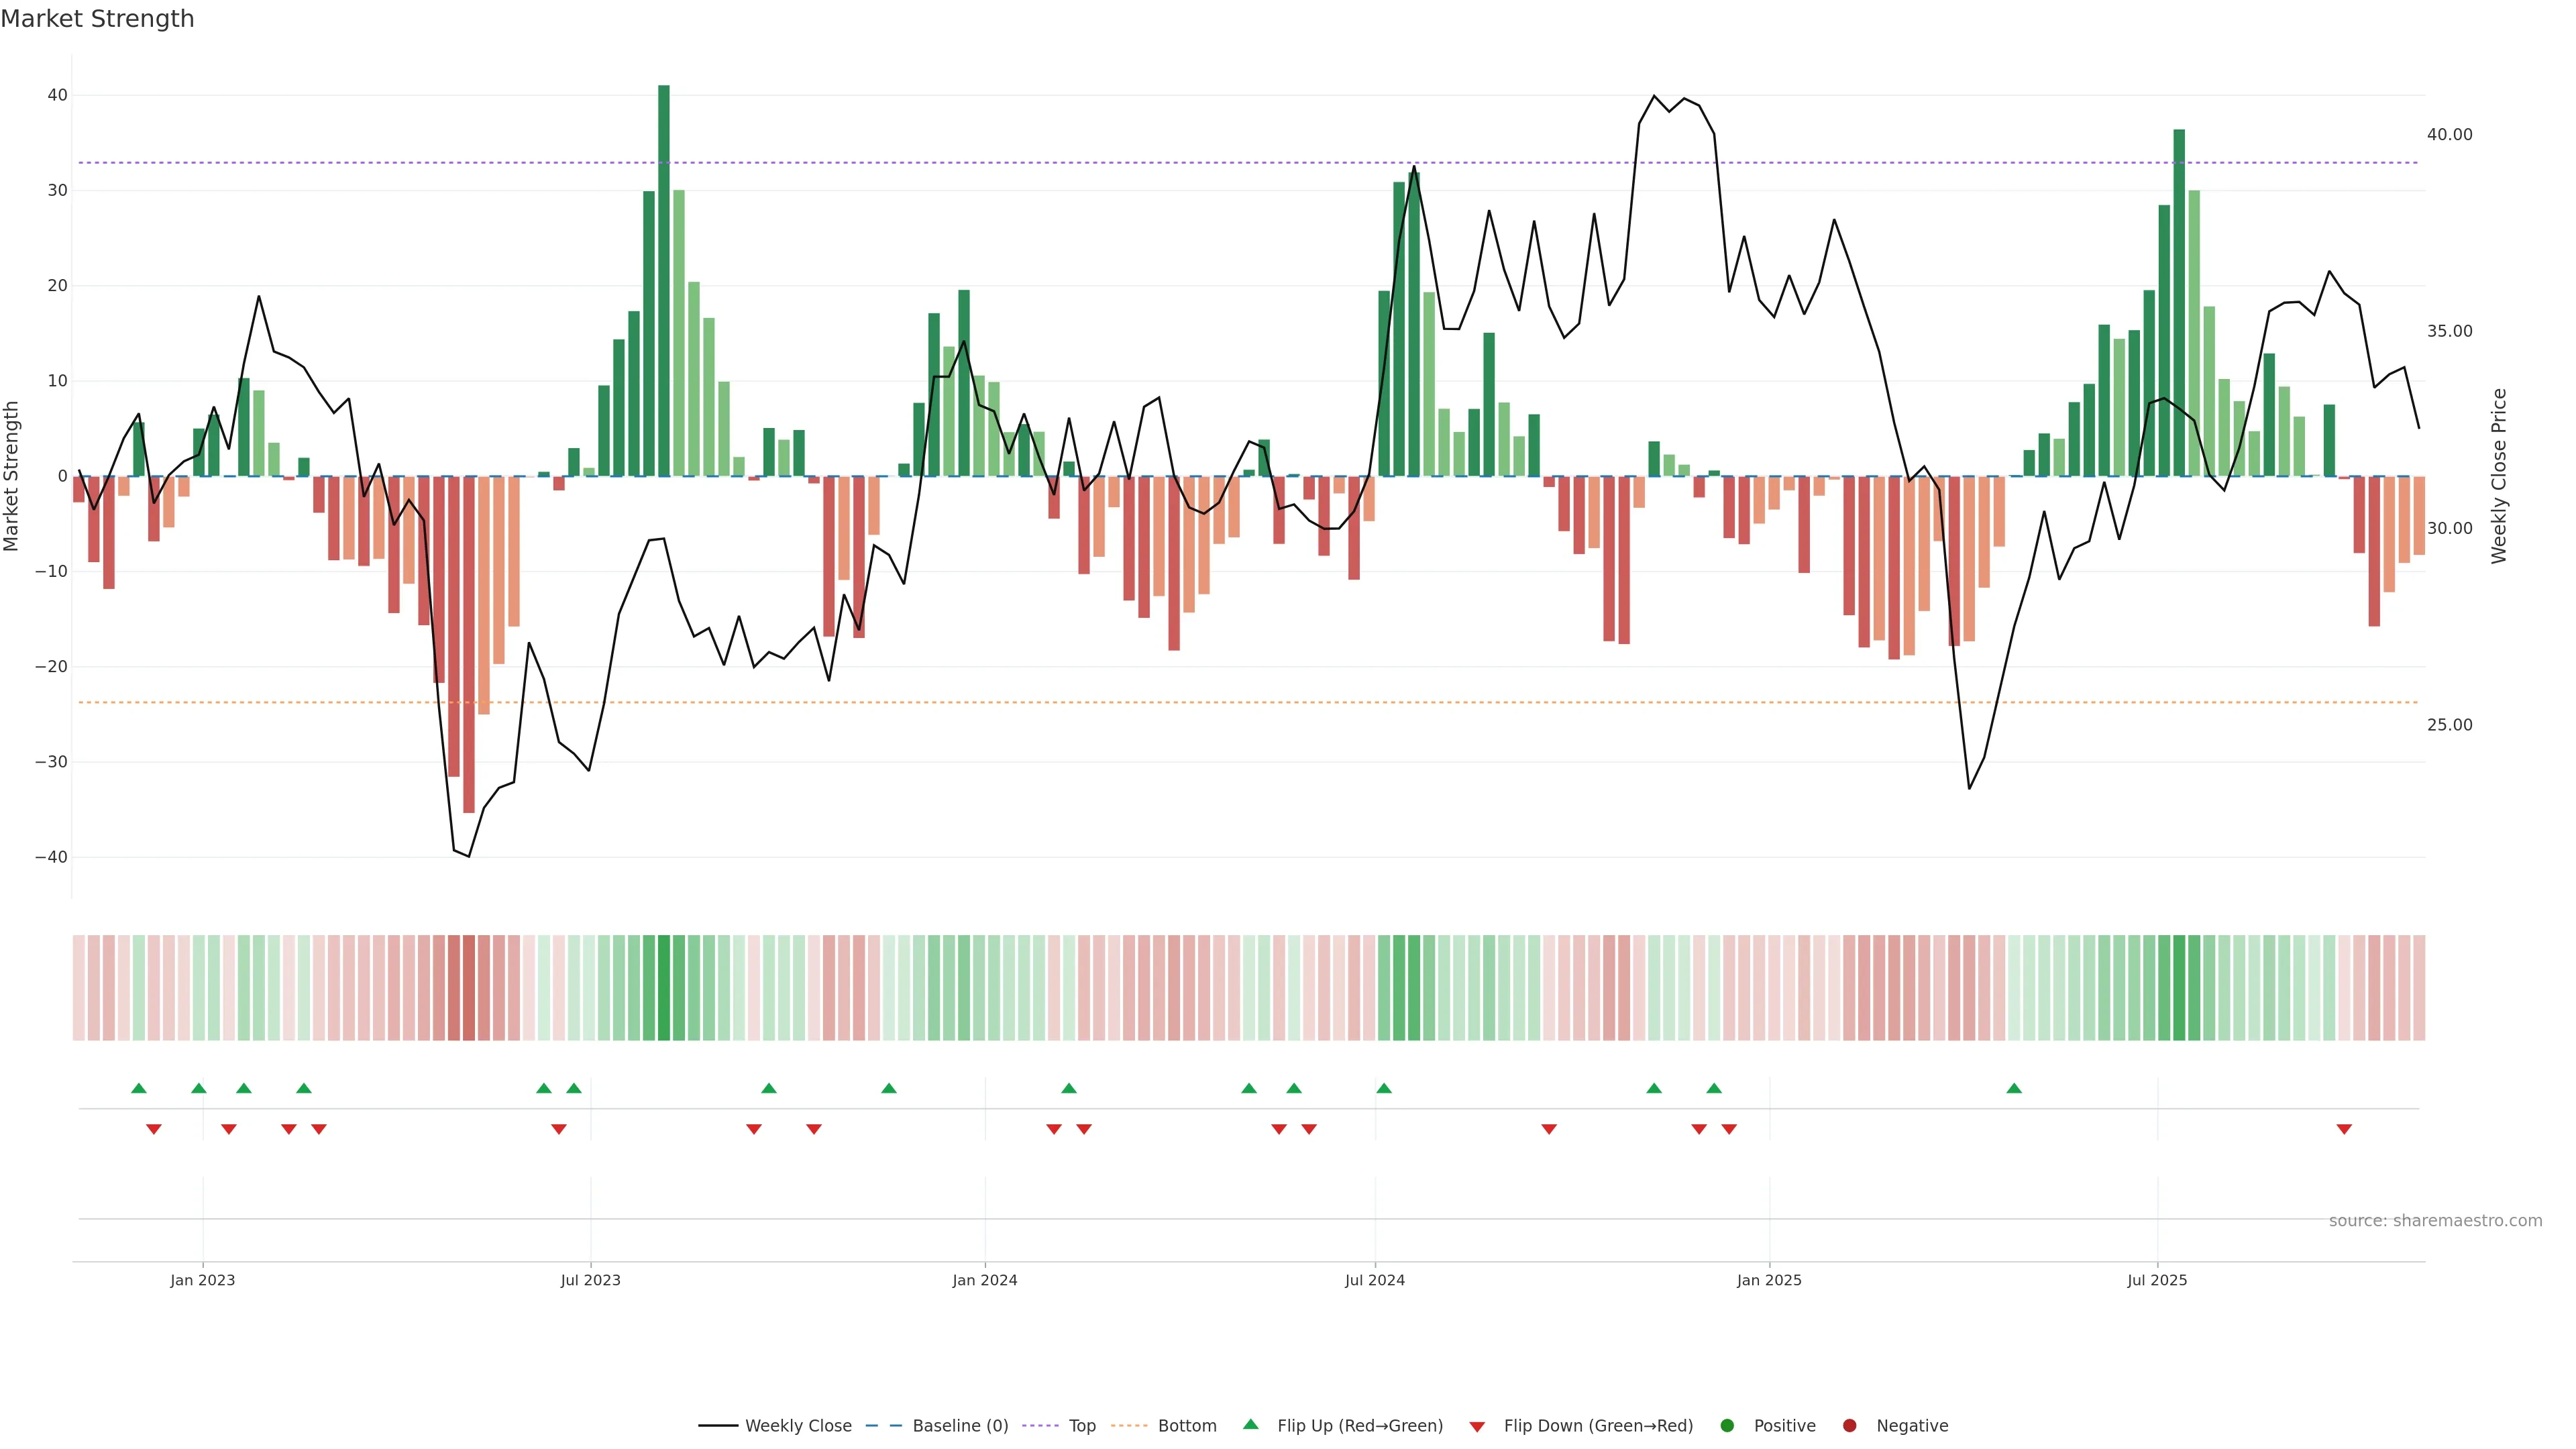Select the Jan 2024 x-axis label
This screenshot has width=2576, height=1449.
984,1280
